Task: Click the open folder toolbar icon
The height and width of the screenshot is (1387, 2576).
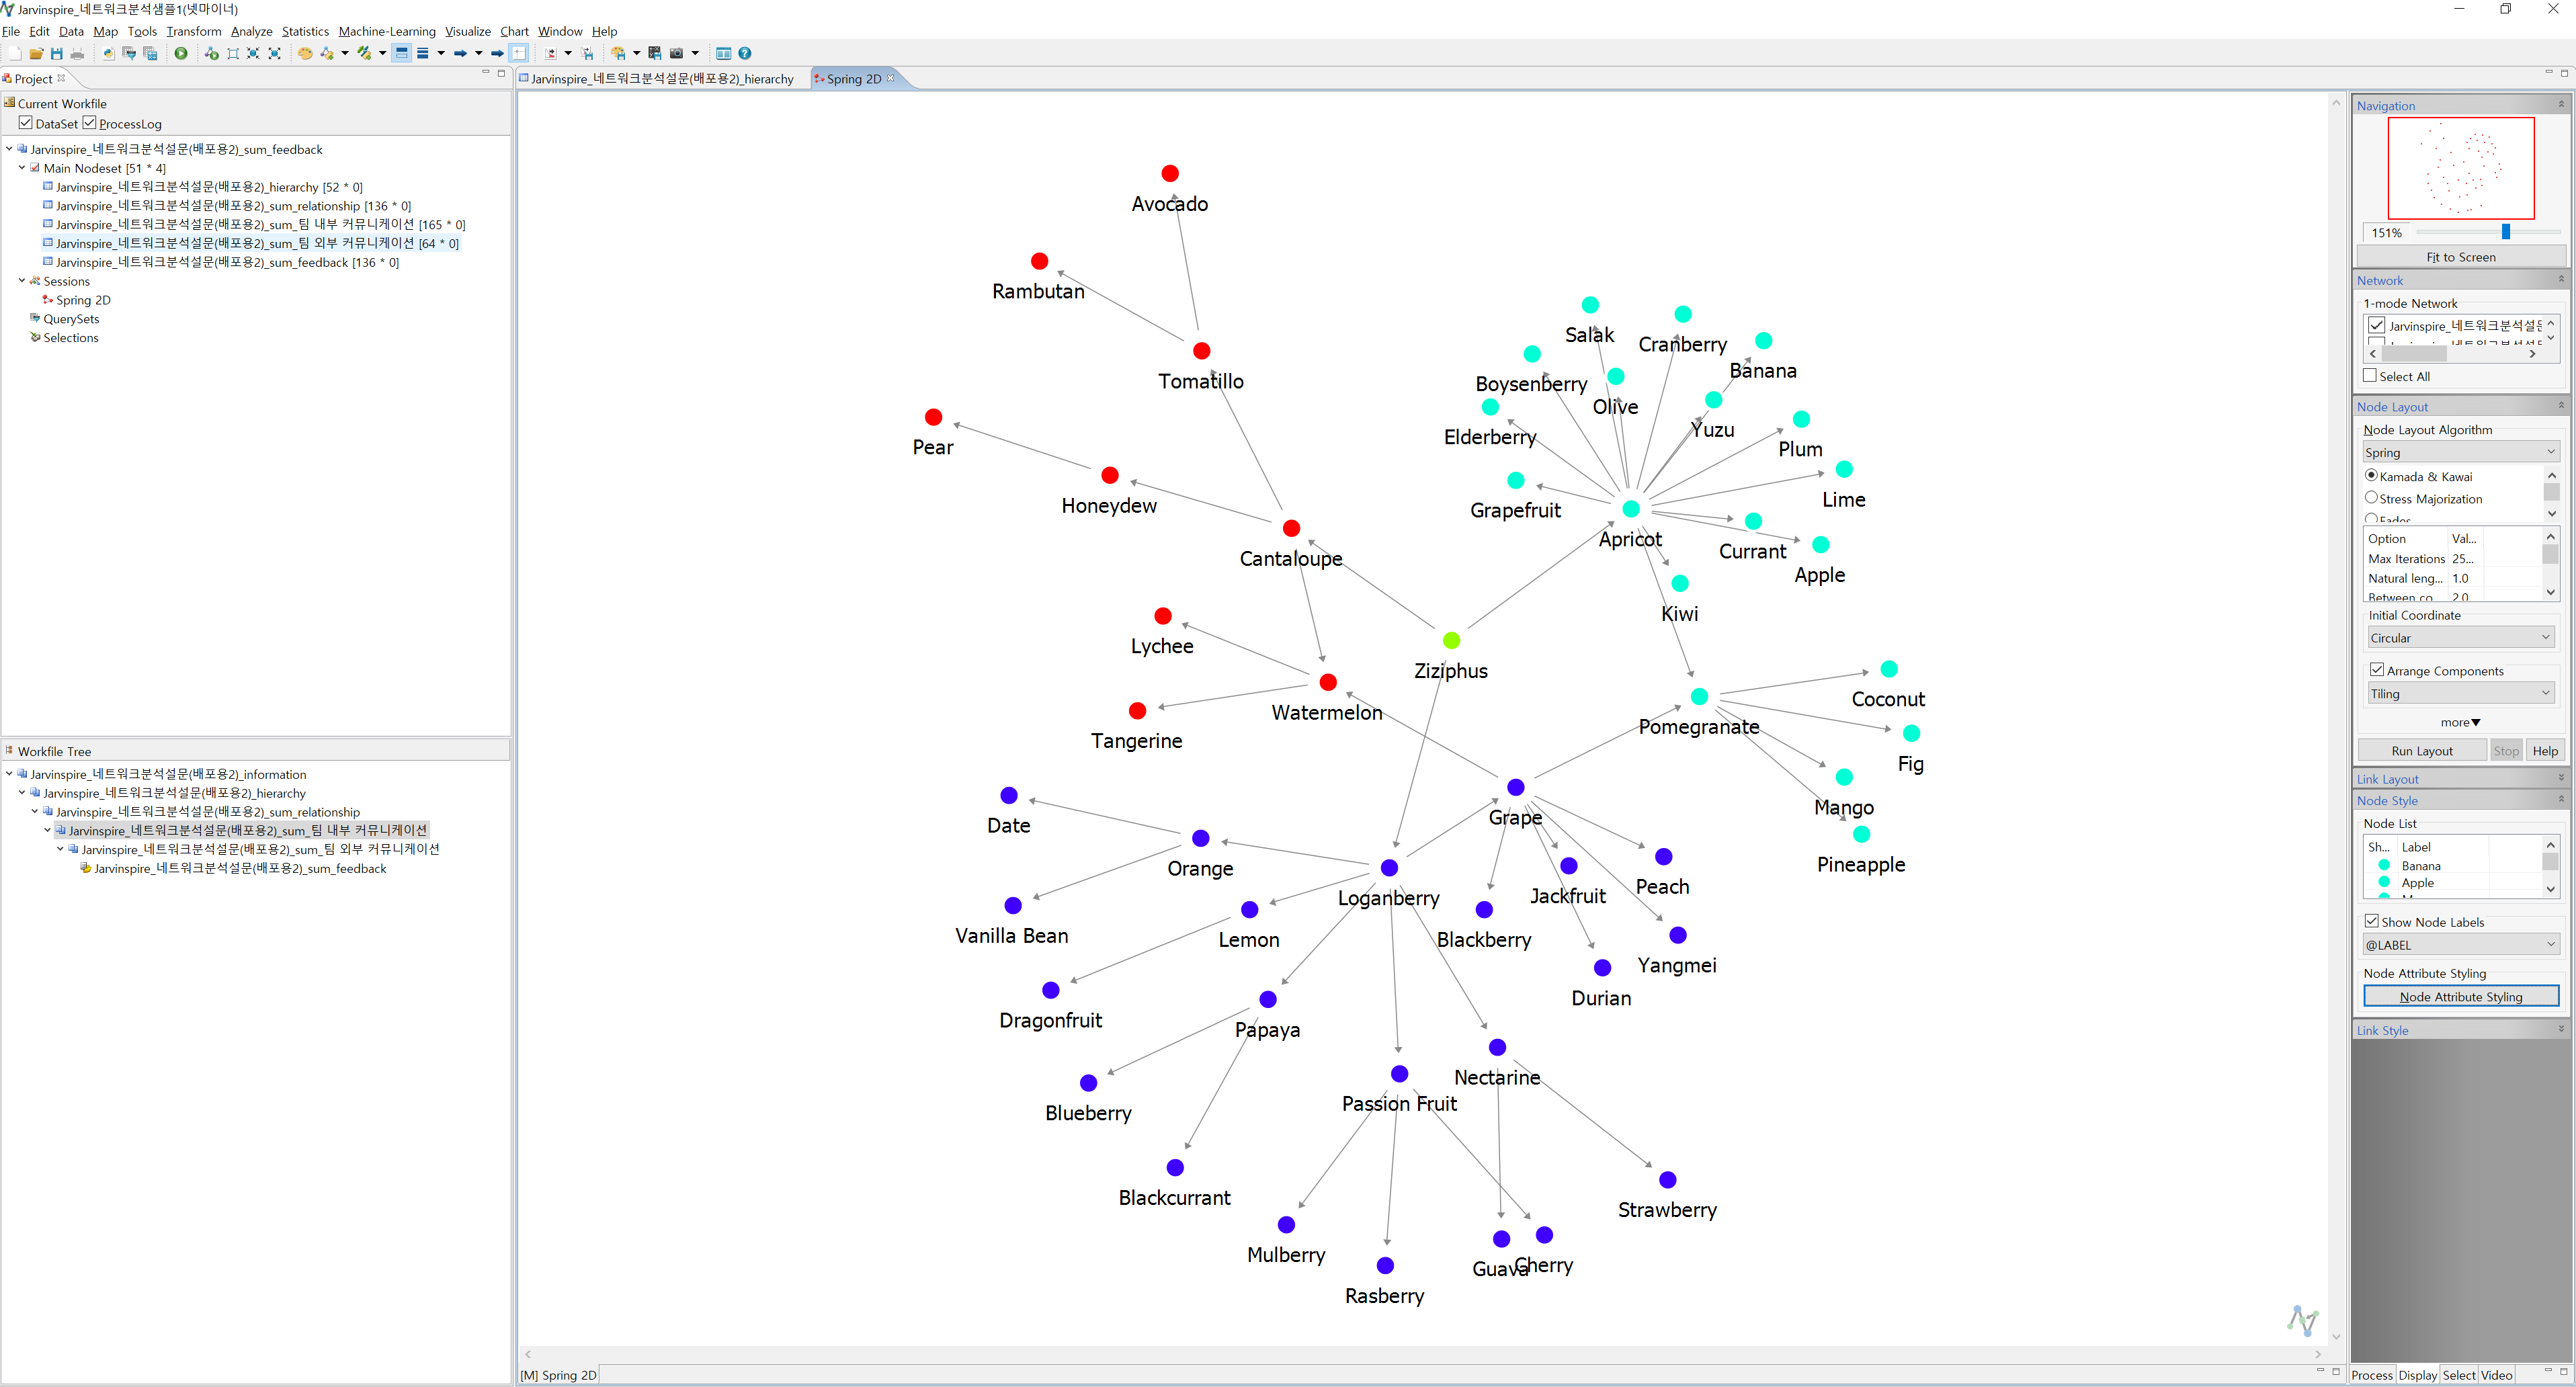Action: pyautogui.click(x=36, y=54)
